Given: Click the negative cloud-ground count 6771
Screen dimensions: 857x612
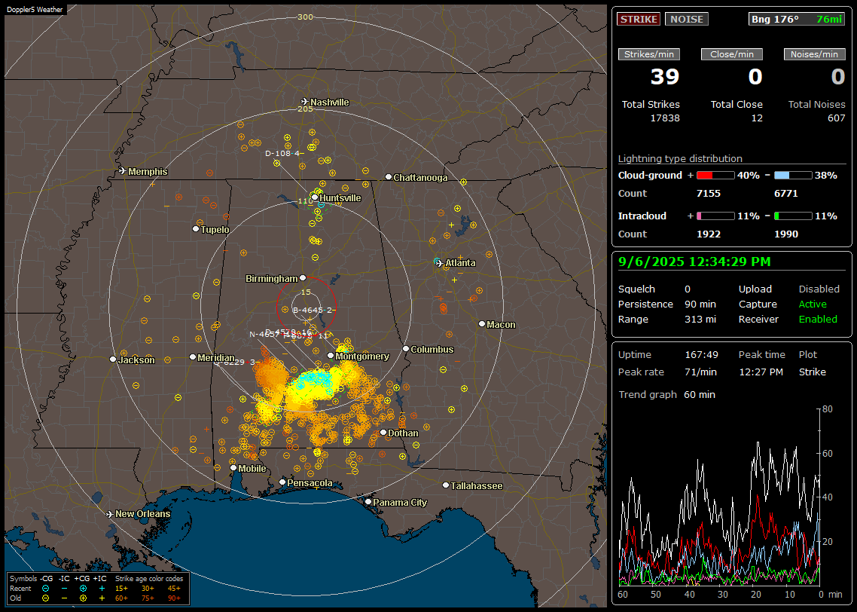Looking at the screenshot, I should 786,194.
